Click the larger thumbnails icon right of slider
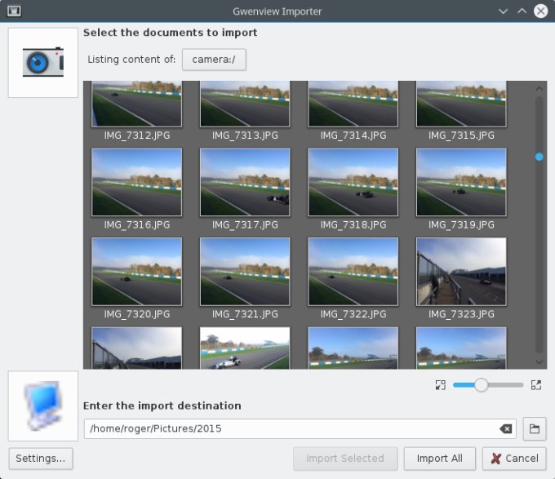555x479 pixels. click(x=536, y=385)
